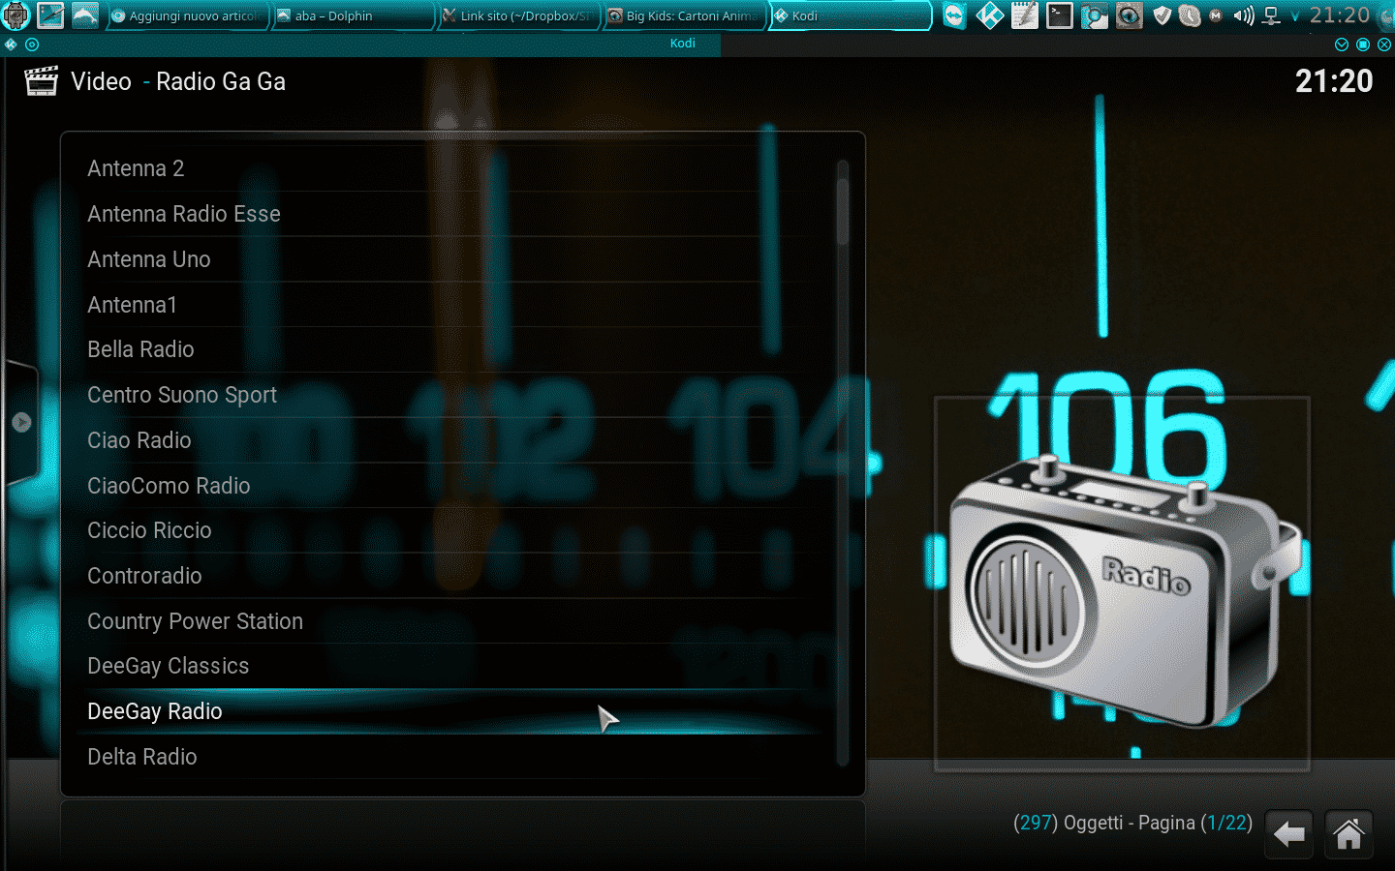Image resolution: width=1395 pixels, height=871 pixels.
Task: Open the shield security tray icon
Action: [1162, 15]
